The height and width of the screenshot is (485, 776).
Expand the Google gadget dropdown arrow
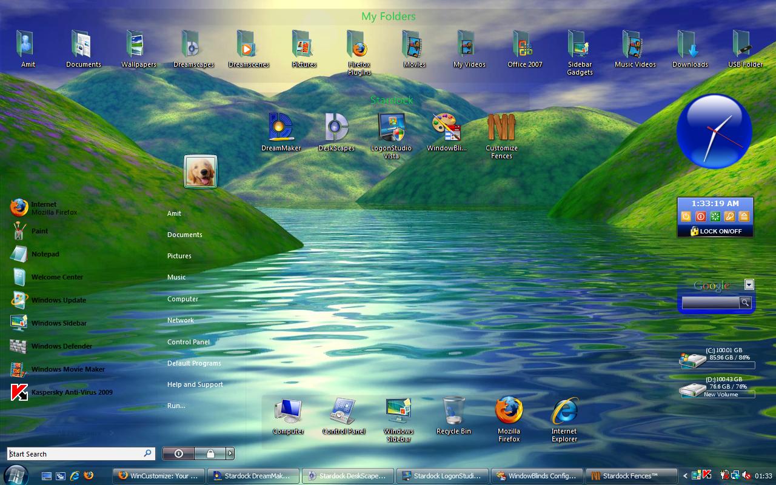(x=749, y=284)
